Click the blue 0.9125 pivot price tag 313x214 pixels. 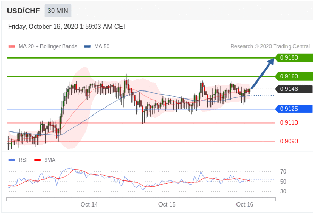(294, 109)
